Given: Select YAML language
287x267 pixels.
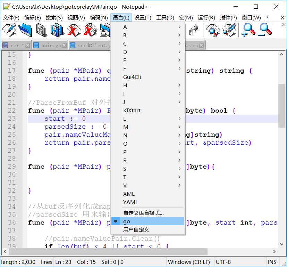Looking at the screenshot, I should pyautogui.click(x=148, y=202).
